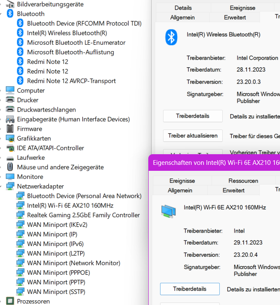
Task: Select the WAN Miniport (IP) entry
Action: click(x=52, y=234)
